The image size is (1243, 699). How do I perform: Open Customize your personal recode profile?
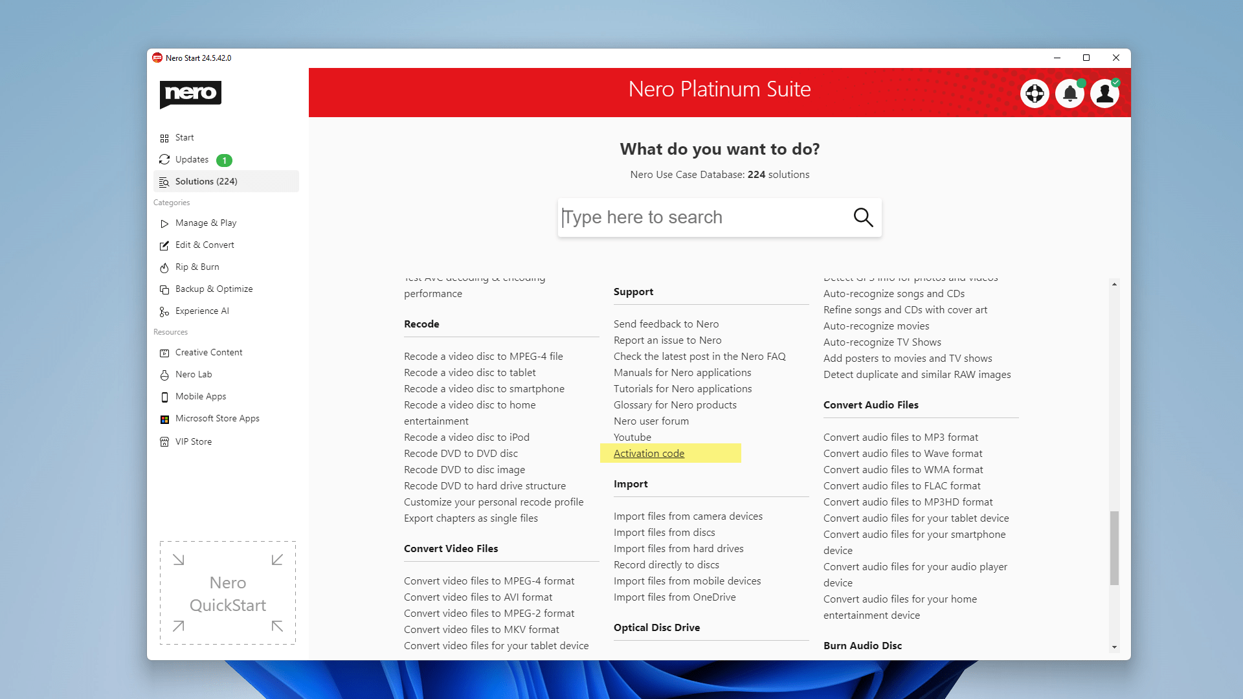(493, 502)
